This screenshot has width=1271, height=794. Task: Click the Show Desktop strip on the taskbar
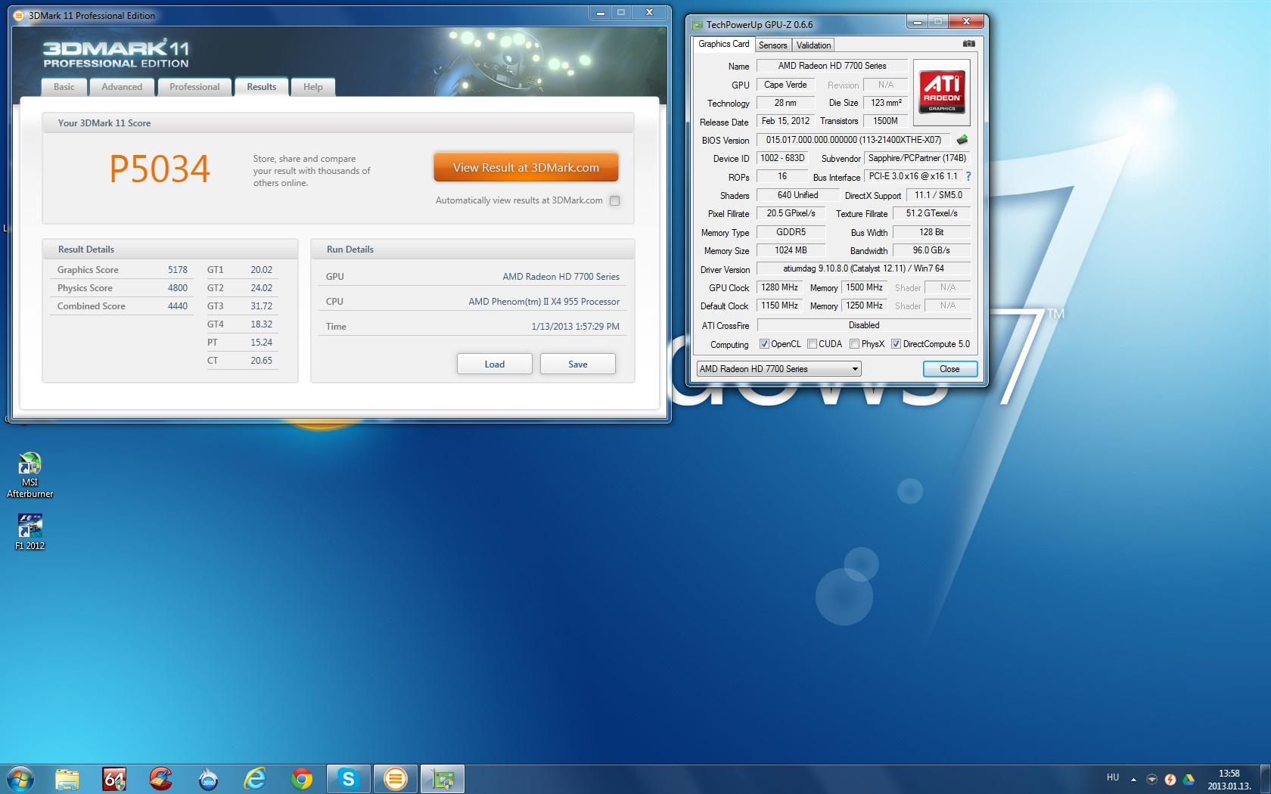[1265, 779]
